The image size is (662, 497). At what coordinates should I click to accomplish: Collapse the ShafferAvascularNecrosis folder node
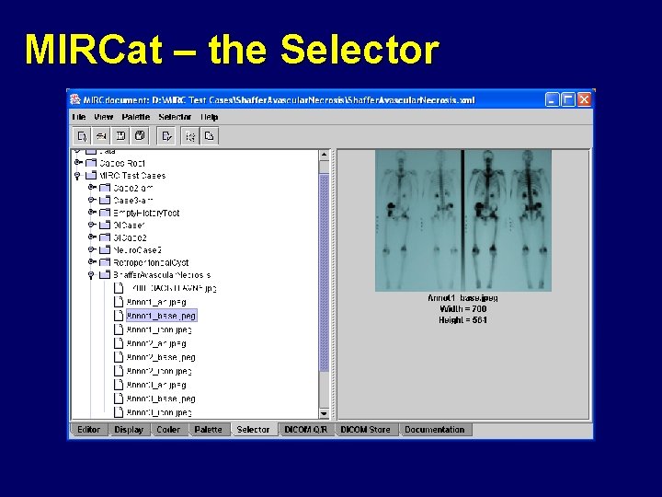pos(91,275)
